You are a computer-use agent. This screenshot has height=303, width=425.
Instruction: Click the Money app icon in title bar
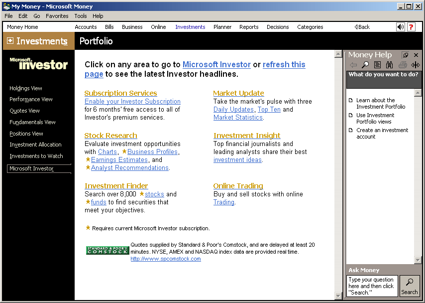[6, 6]
